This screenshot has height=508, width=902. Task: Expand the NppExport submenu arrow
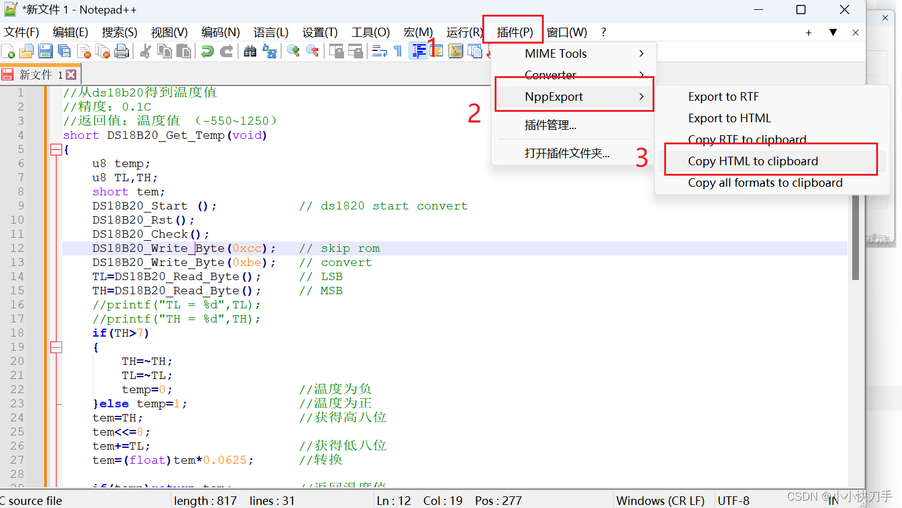641,96
